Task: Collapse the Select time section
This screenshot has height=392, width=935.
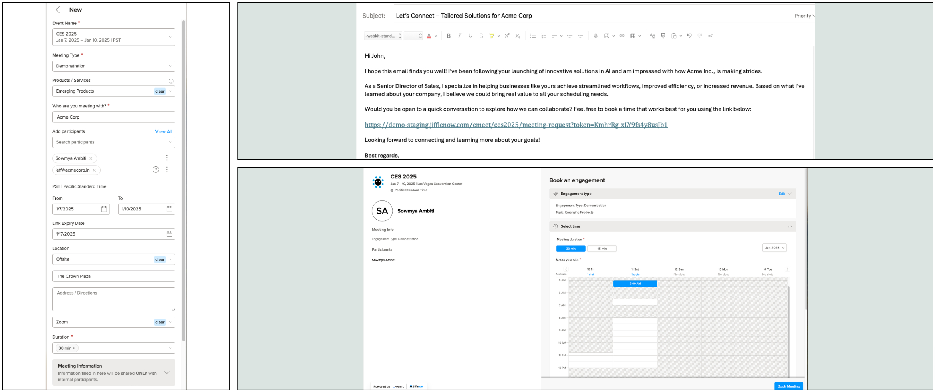Action: click(x=790, y=226)
